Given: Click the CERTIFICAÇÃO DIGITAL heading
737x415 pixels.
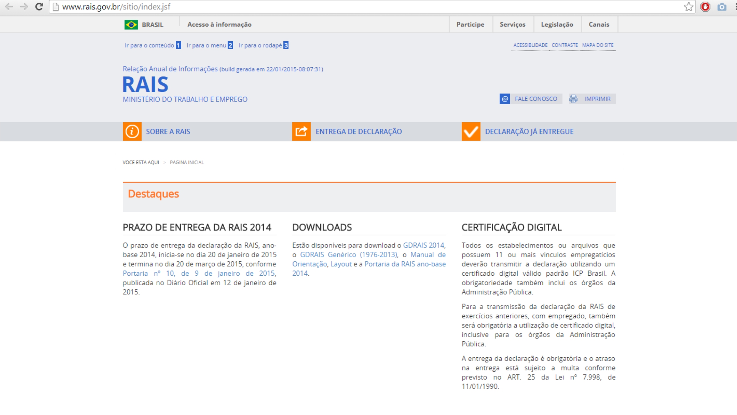Looking at the screenshot, I should pyautogui.click(x=511, y=227).
